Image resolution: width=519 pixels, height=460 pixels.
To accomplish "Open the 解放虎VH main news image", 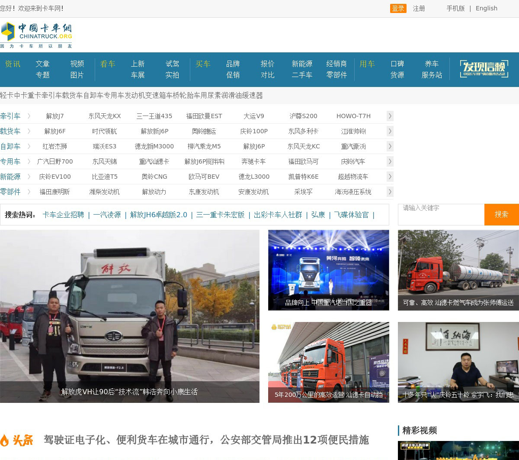I will point(130,316).
